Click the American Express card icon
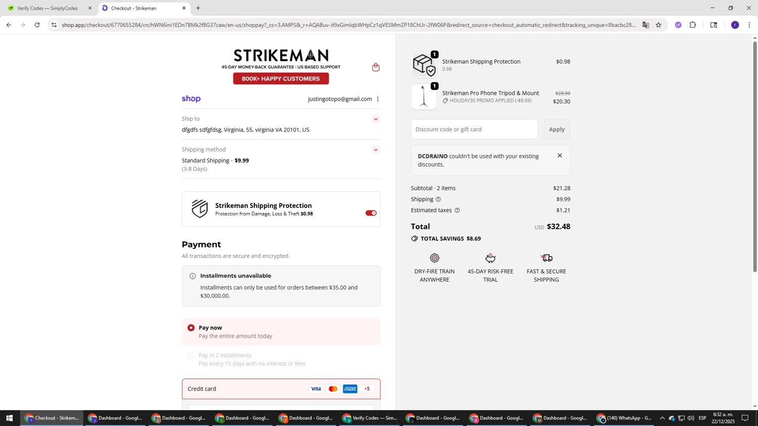This screenshot has width=758, height=426. point(350,389)
